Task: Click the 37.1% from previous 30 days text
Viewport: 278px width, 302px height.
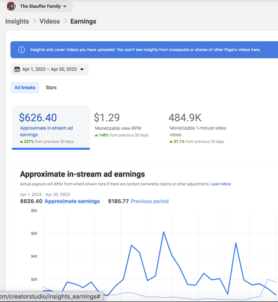Action: (x=197, y=141)
